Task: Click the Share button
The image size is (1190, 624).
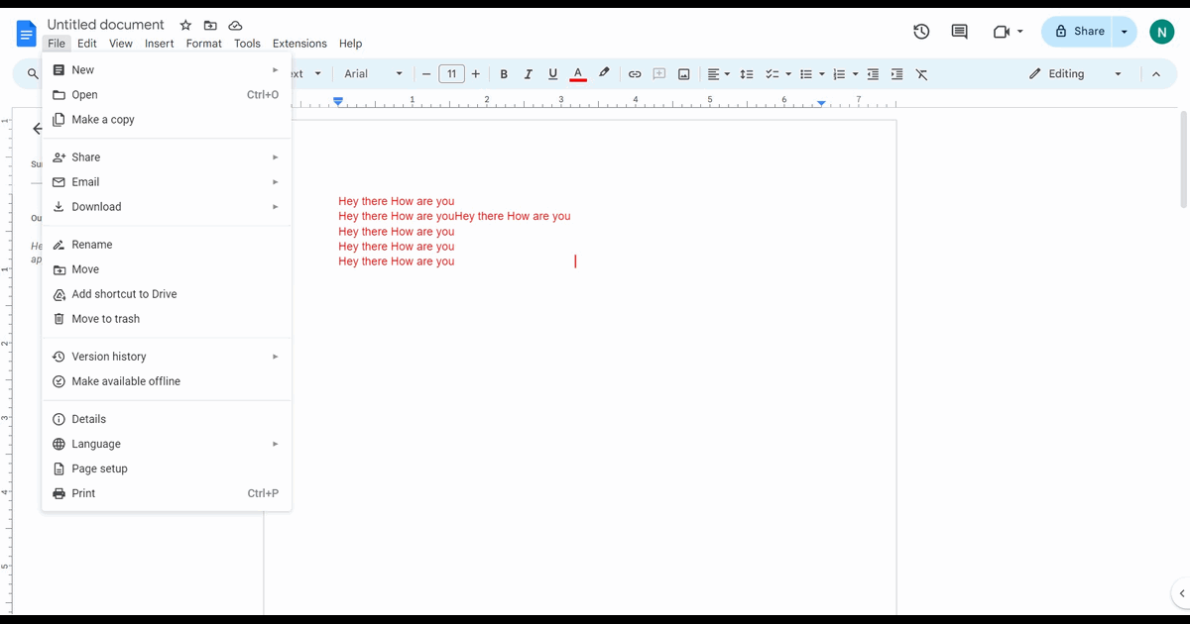Action: (1077, 32)
